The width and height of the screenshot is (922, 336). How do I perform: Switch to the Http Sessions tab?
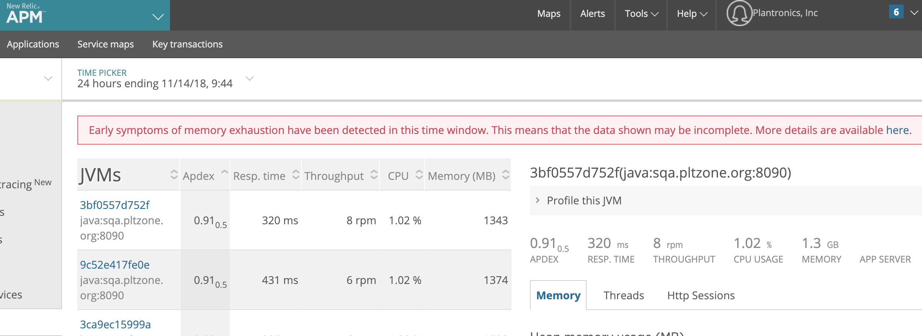(x=701, y=295)
